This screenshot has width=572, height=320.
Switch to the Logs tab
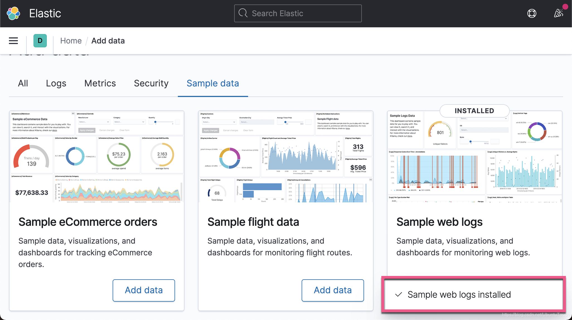56,83
